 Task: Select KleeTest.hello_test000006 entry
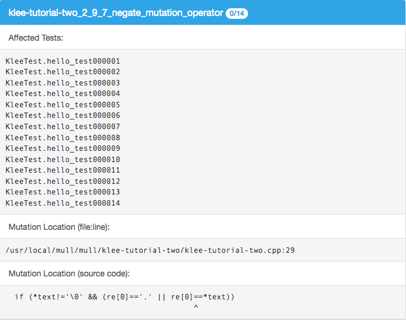[x=62, y=115]
